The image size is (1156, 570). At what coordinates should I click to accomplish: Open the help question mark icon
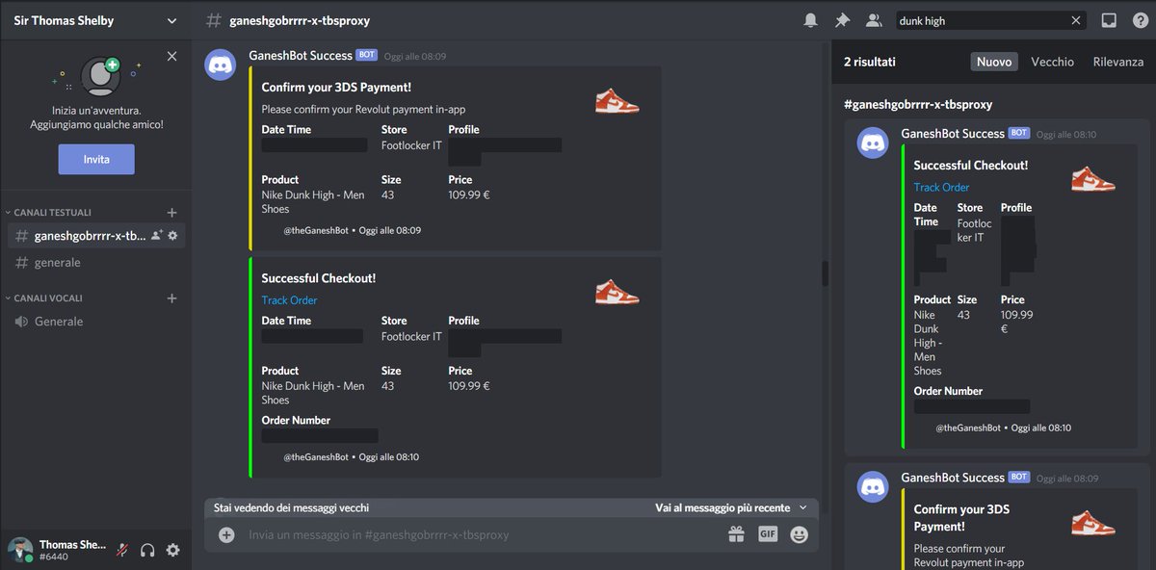tap(1140, 20)
